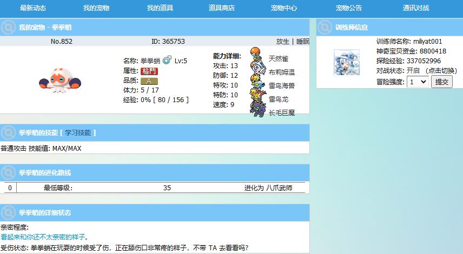Click the intimacy status blue text
463x254 pixels.
(x=44, y=237)
